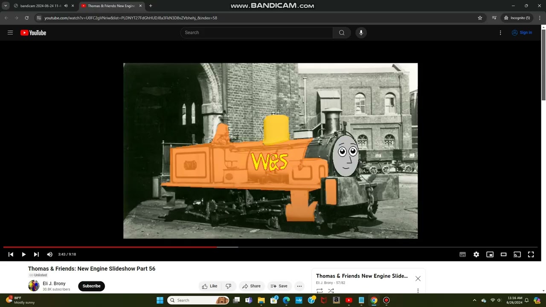Show hidden system tray icons
The image size is (546, 307).
(474, 300)
